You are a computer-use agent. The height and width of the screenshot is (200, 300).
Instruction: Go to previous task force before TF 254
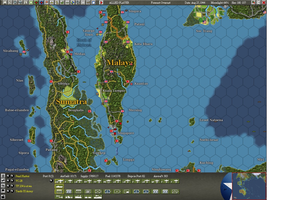(8, 186)
